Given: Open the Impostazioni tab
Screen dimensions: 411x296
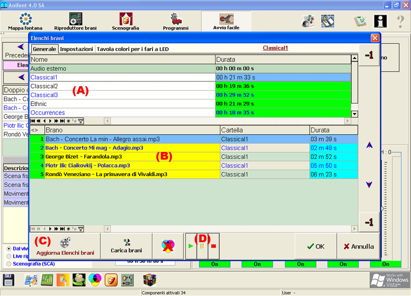Looking at the screenshot, I should tap(76, 49).
